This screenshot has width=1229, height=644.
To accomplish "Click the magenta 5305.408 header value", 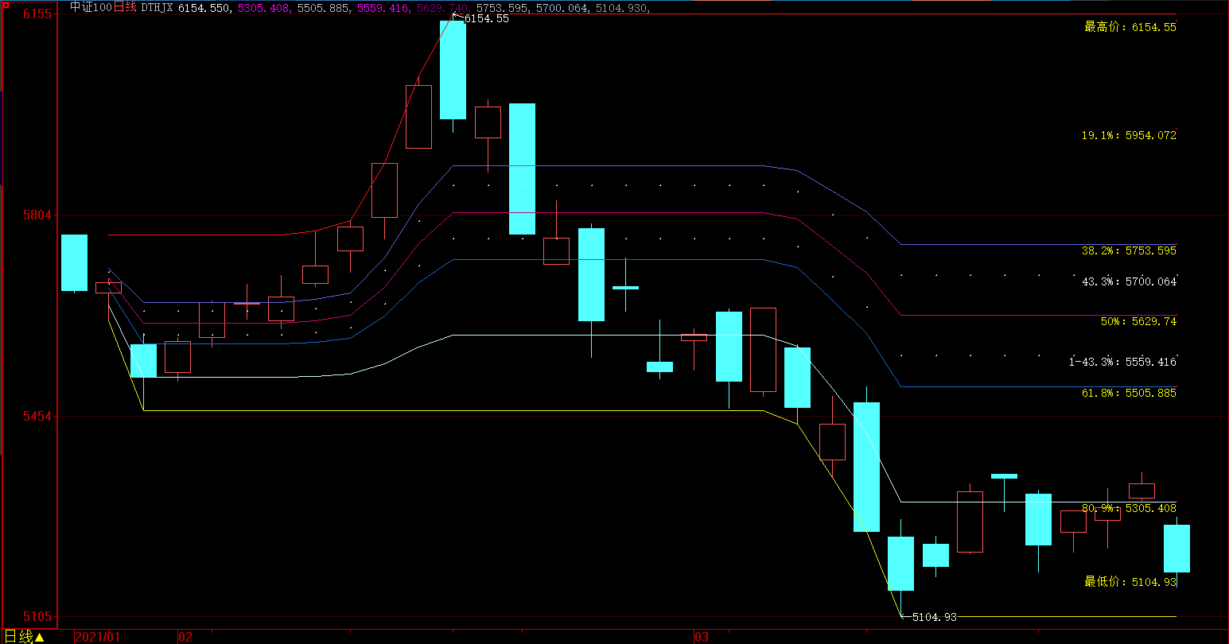I will tap(263, 8).
